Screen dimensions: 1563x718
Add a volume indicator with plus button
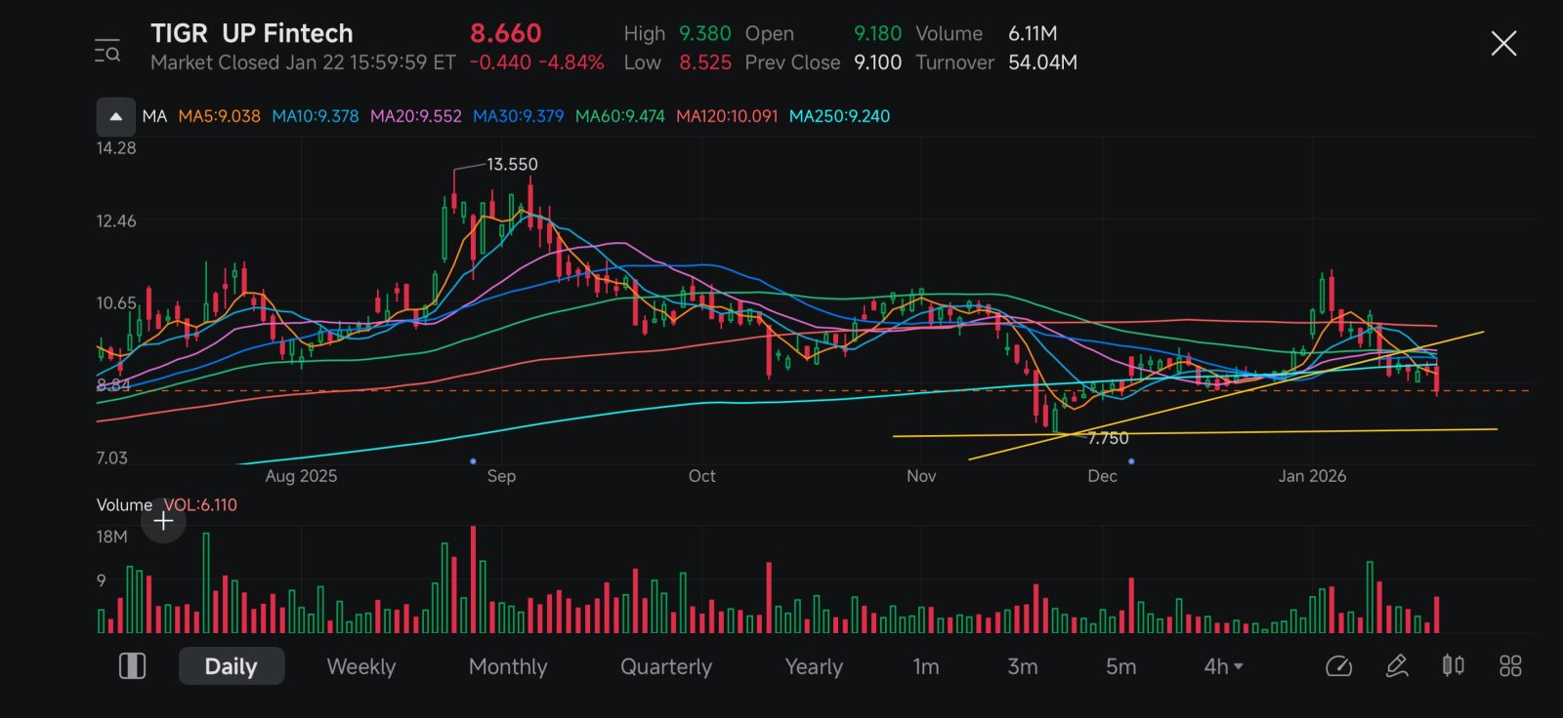[163, 522]
